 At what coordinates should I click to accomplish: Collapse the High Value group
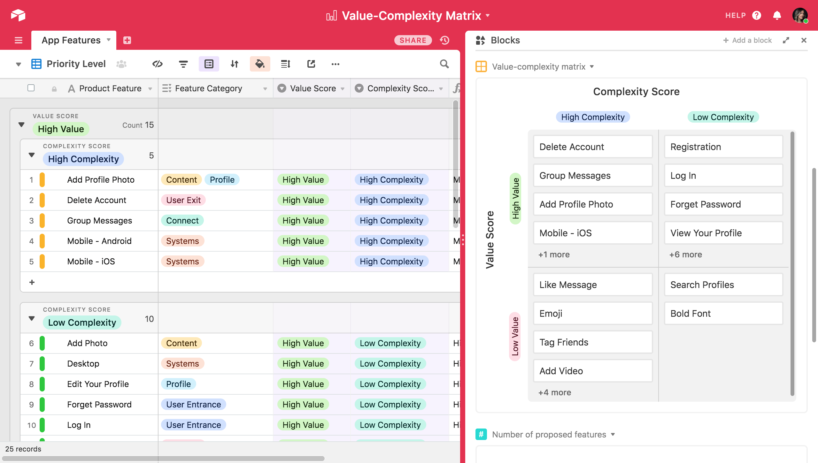[x=21, y=125]
